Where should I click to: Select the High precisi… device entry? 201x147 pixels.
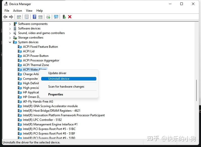click(x=31, y=88)
